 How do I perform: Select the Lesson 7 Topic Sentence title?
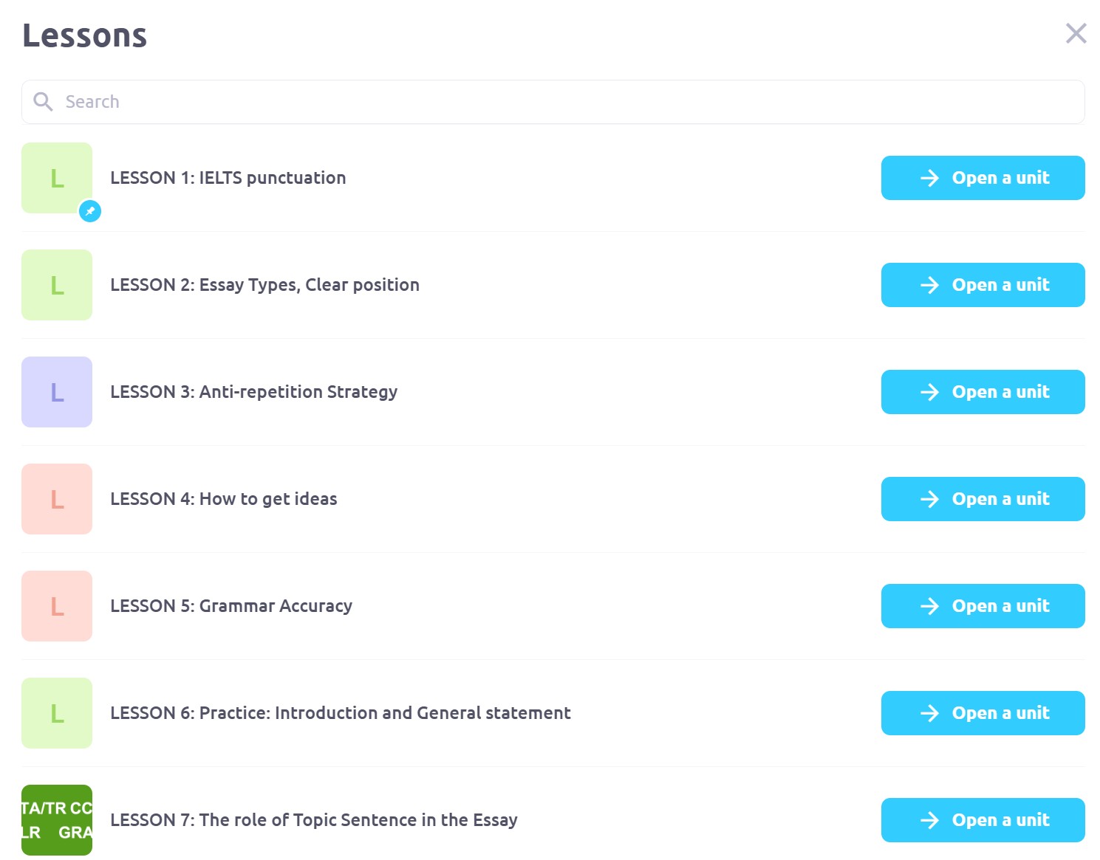coord(313,820)
